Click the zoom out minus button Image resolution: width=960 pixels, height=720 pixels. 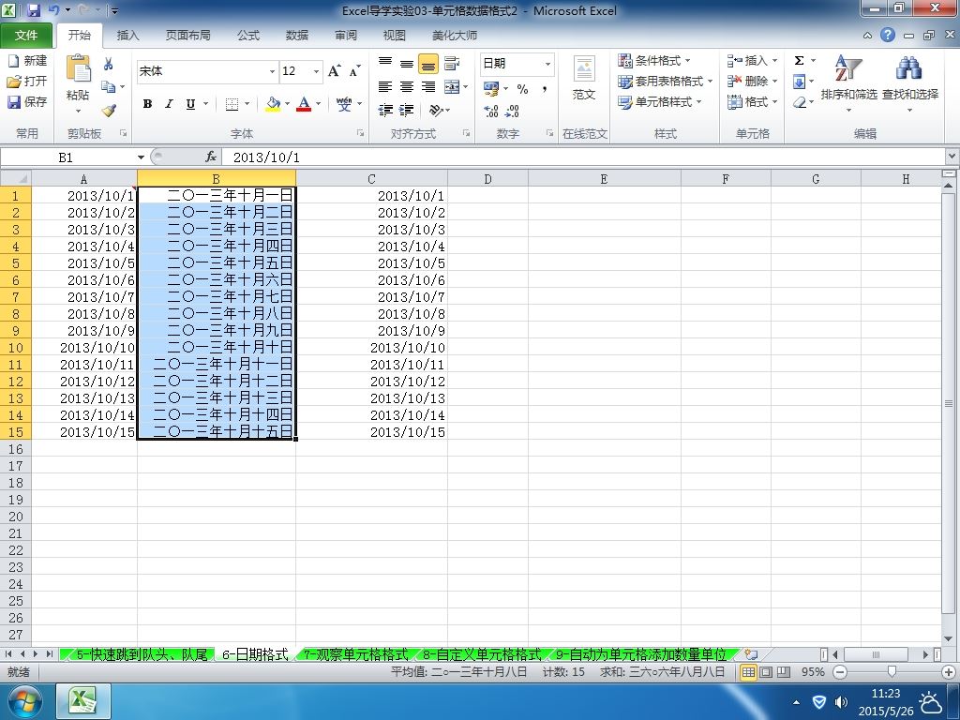[840, 671]
